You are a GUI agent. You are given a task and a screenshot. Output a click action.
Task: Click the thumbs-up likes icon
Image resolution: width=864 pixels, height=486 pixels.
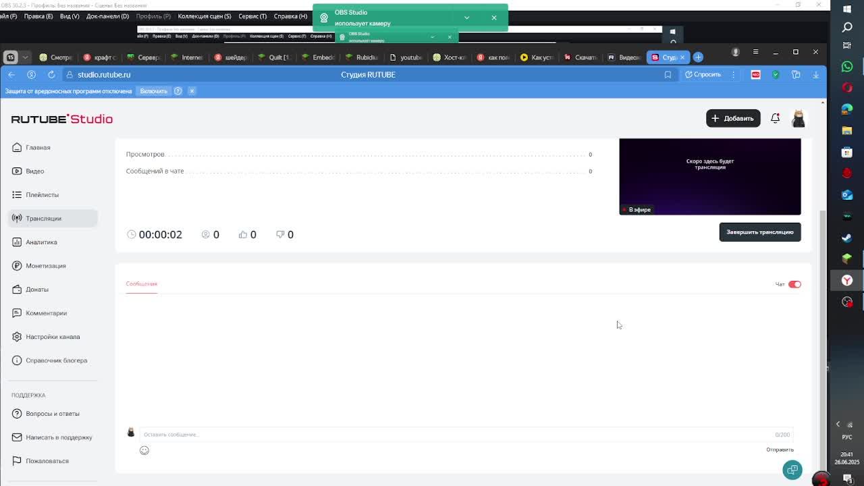coord(243,234)
